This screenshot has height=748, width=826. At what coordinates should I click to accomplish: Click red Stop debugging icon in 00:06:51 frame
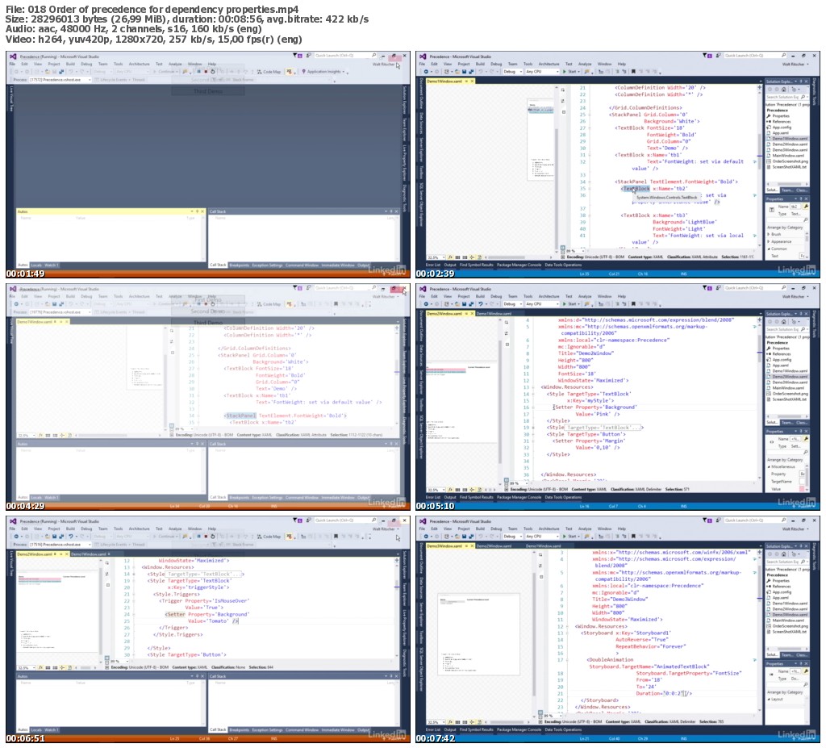pos(206,537)
